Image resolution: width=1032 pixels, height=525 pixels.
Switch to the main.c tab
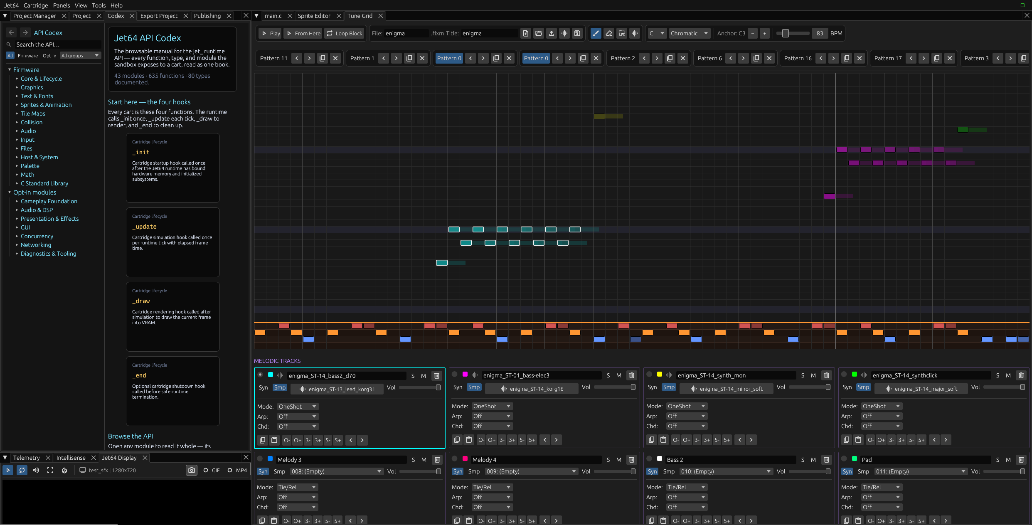coord(273,16)
